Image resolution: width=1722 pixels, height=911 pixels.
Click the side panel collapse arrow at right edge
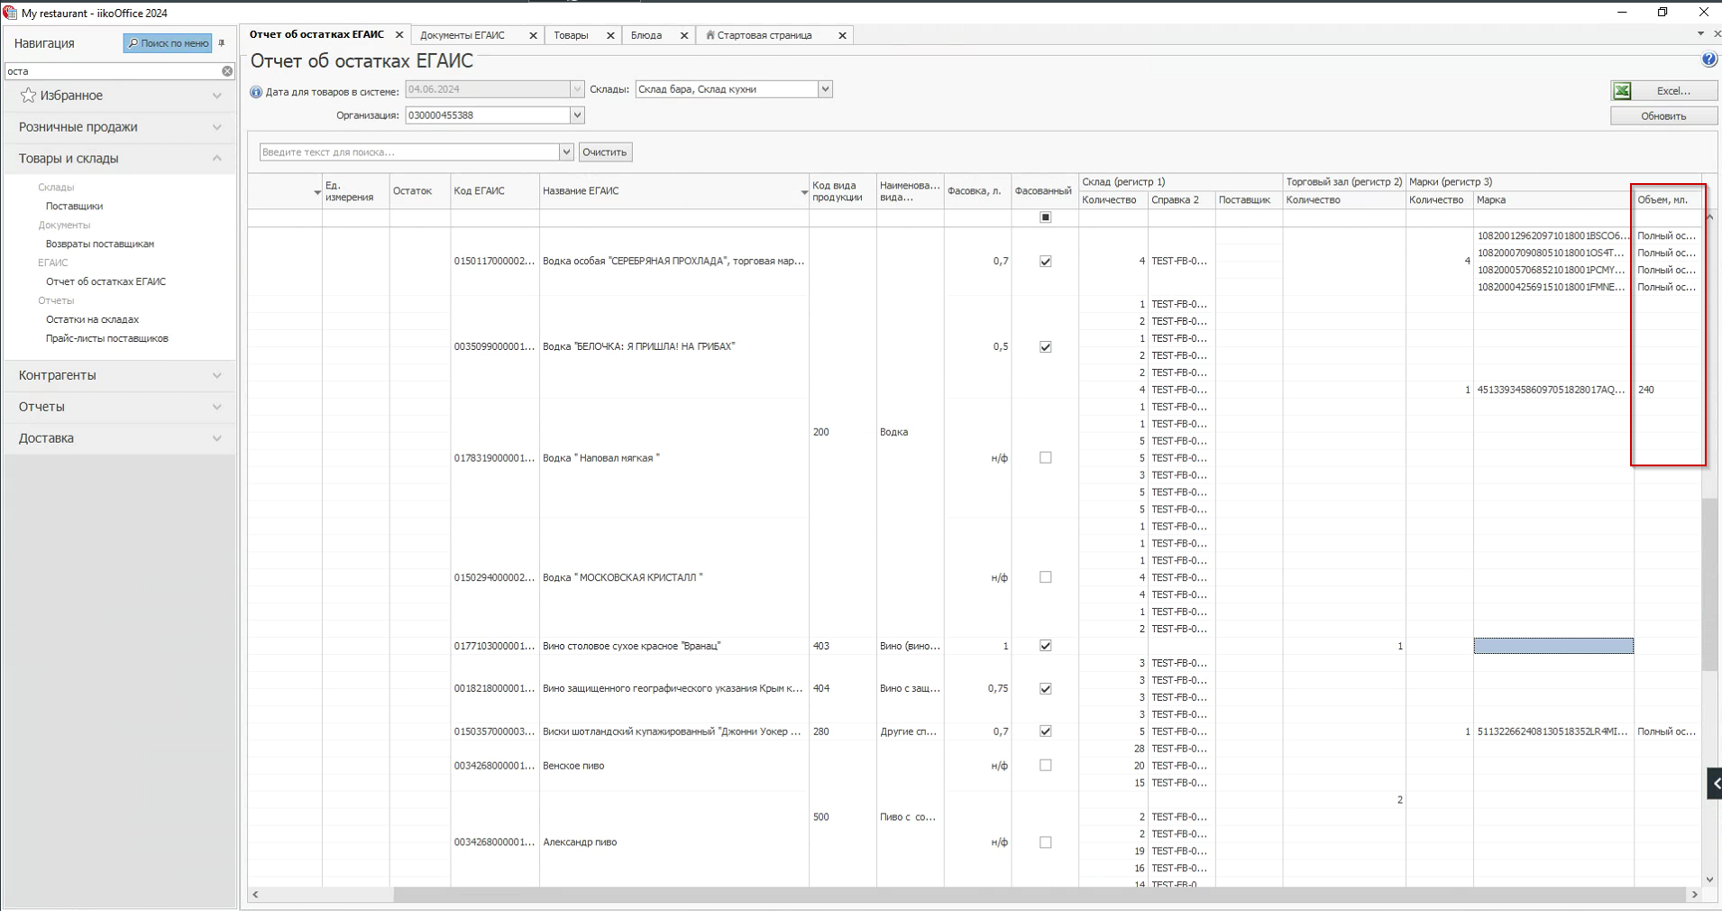(1714, 783)
